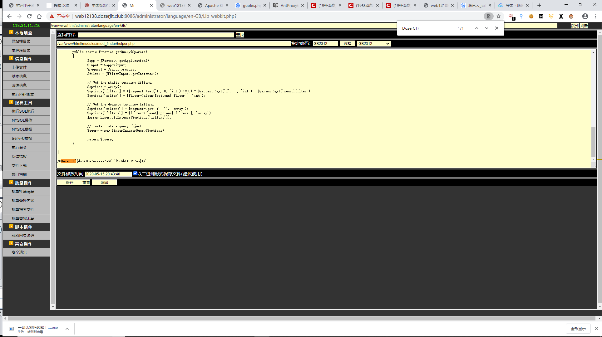Click the 返回 return button

pos(104,182)
